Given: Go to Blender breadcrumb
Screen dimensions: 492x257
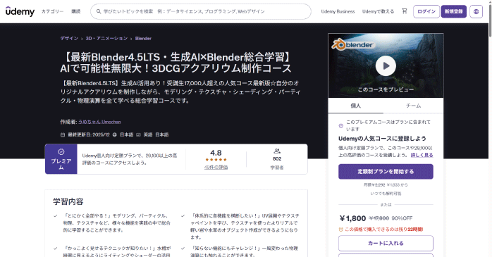Looking at the screenshot, I should click(143, 38).
